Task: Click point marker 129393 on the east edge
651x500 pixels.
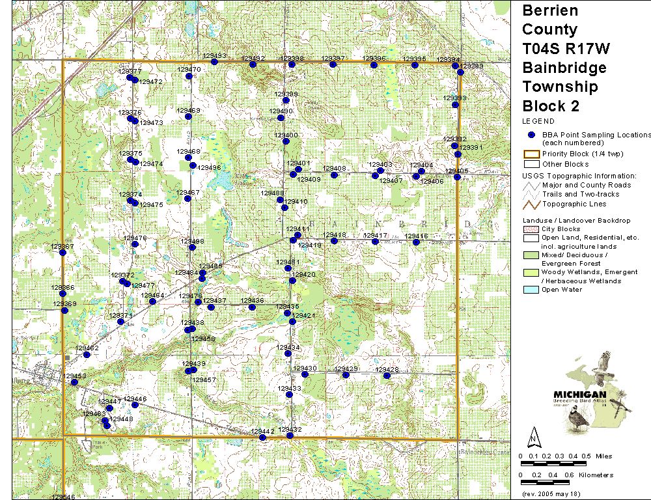Action: click(x=456, y=104)
